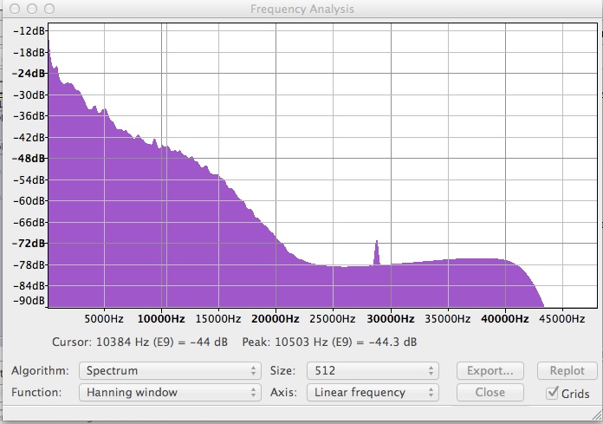Click the Peak readout 10503 Hz text
The image size is (603, 424).
coord(329,342)
